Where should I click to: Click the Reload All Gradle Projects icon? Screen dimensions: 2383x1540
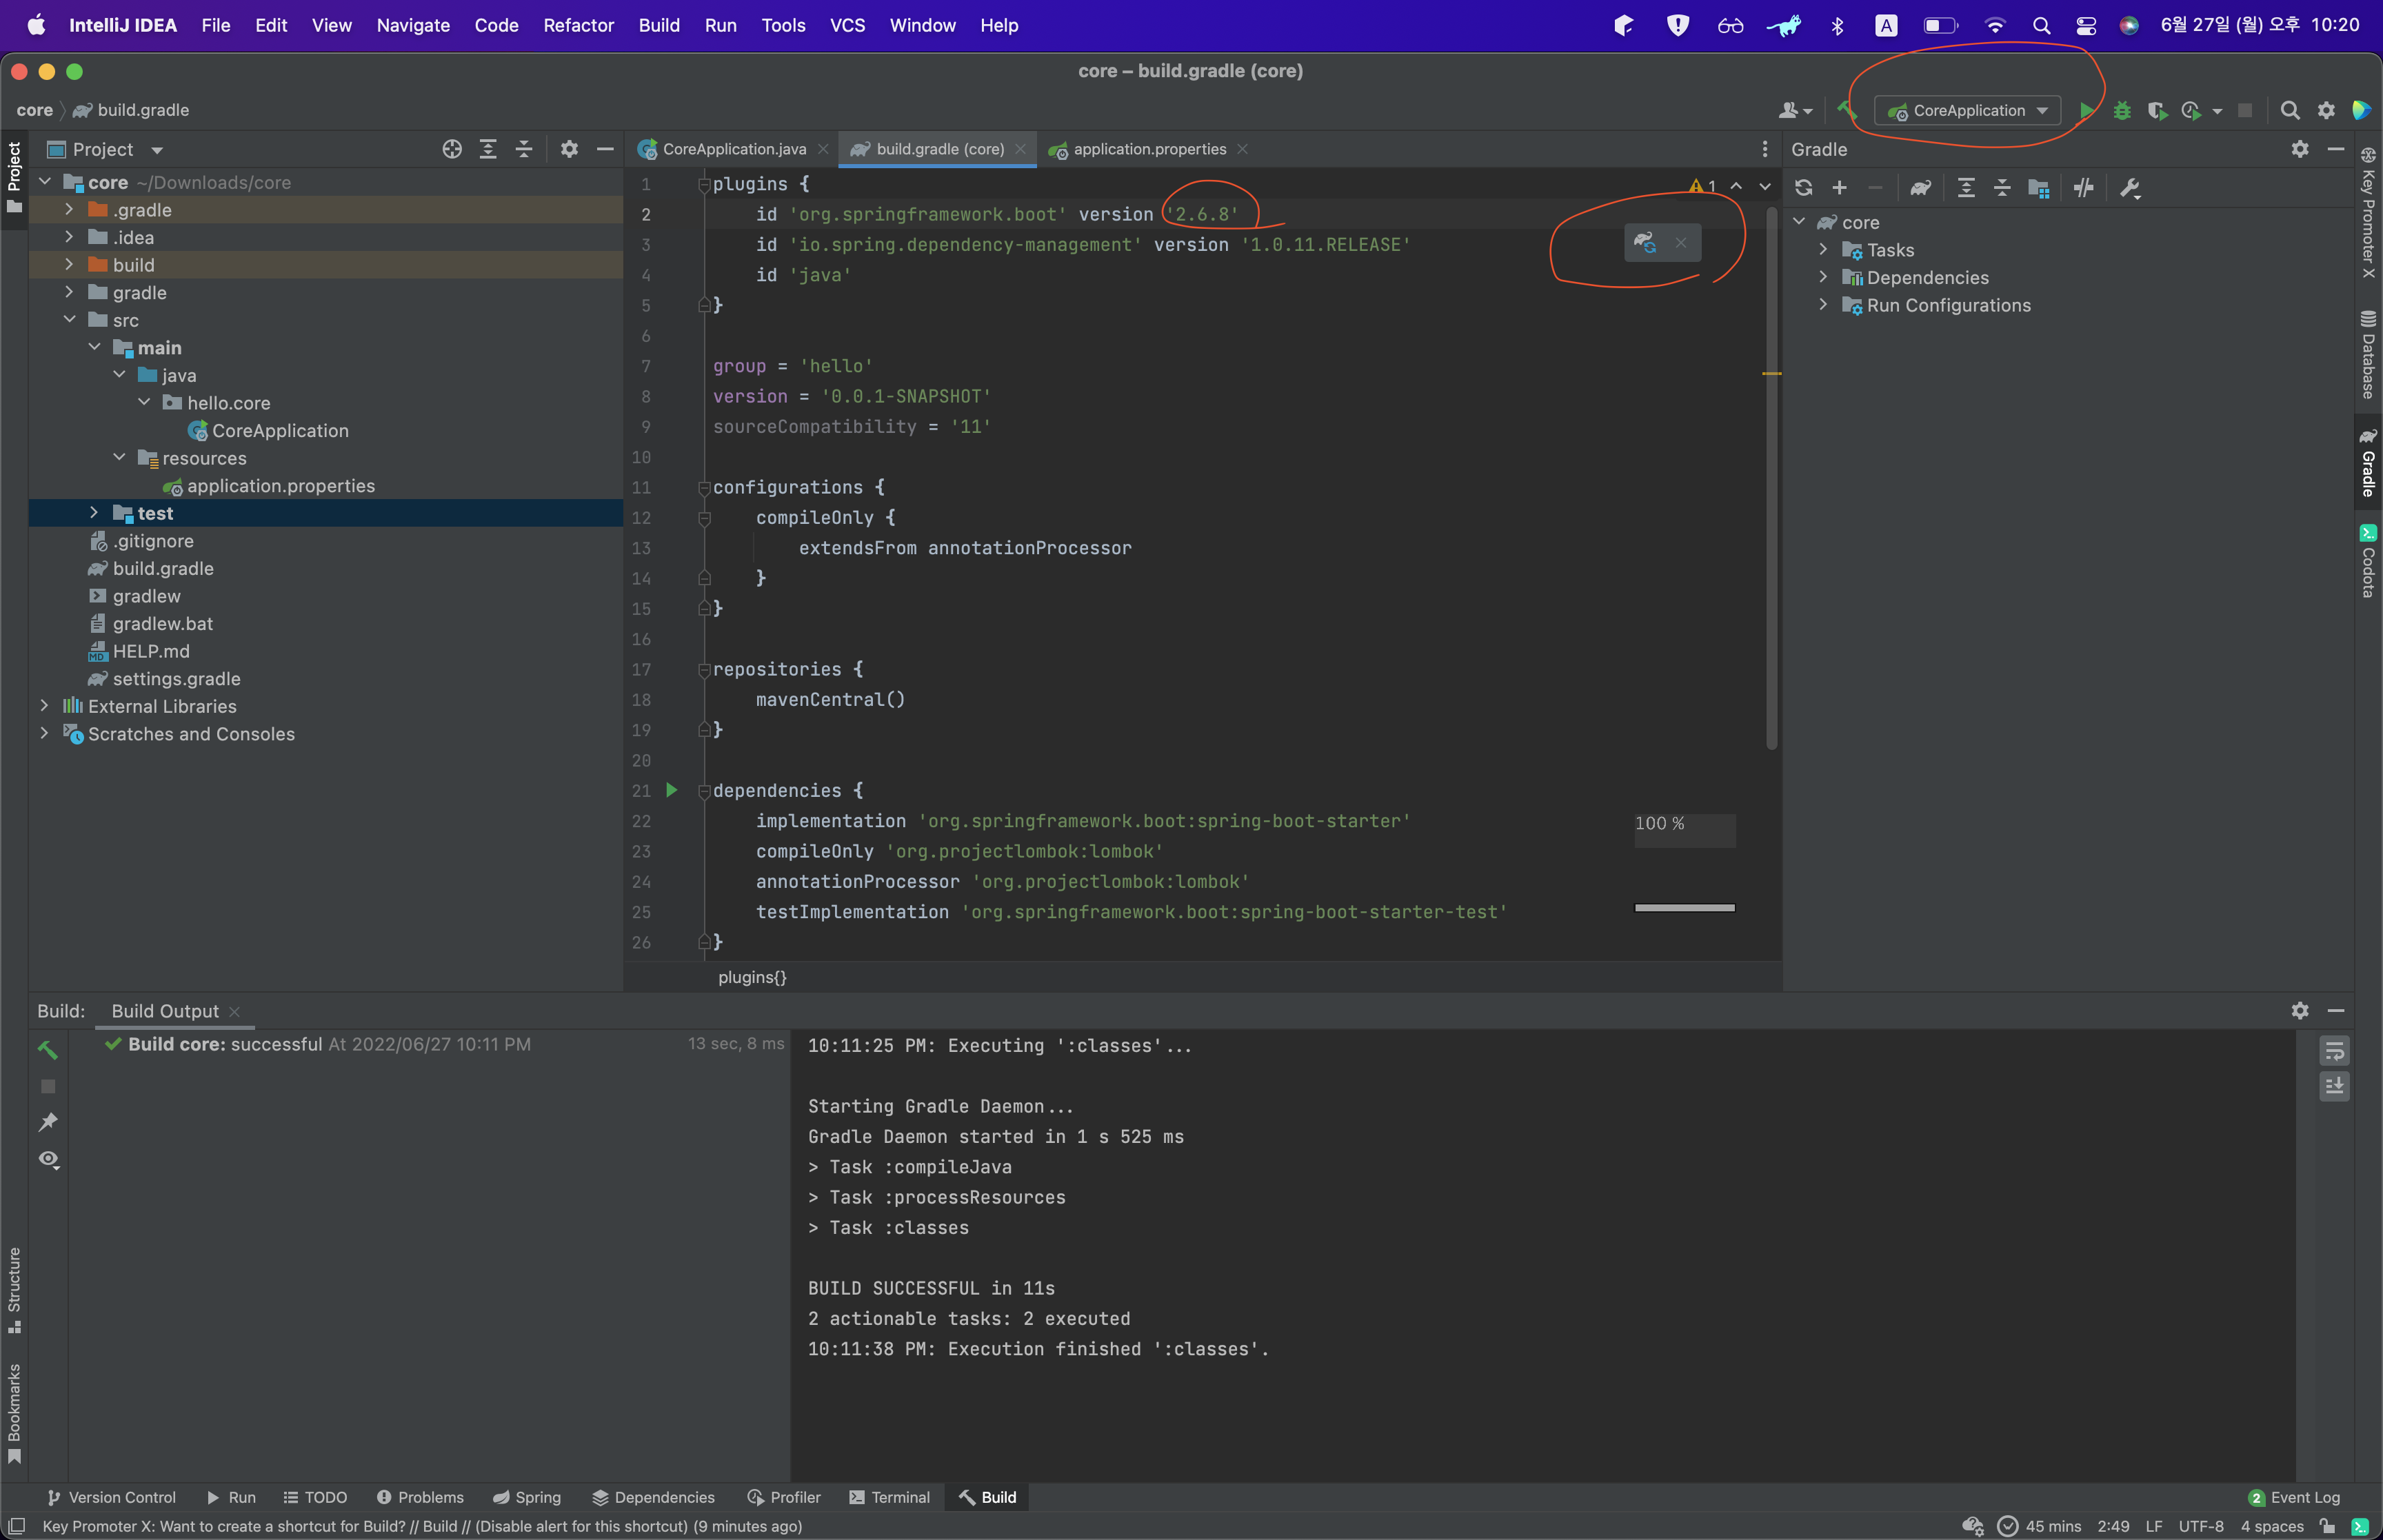(1803, 188)
